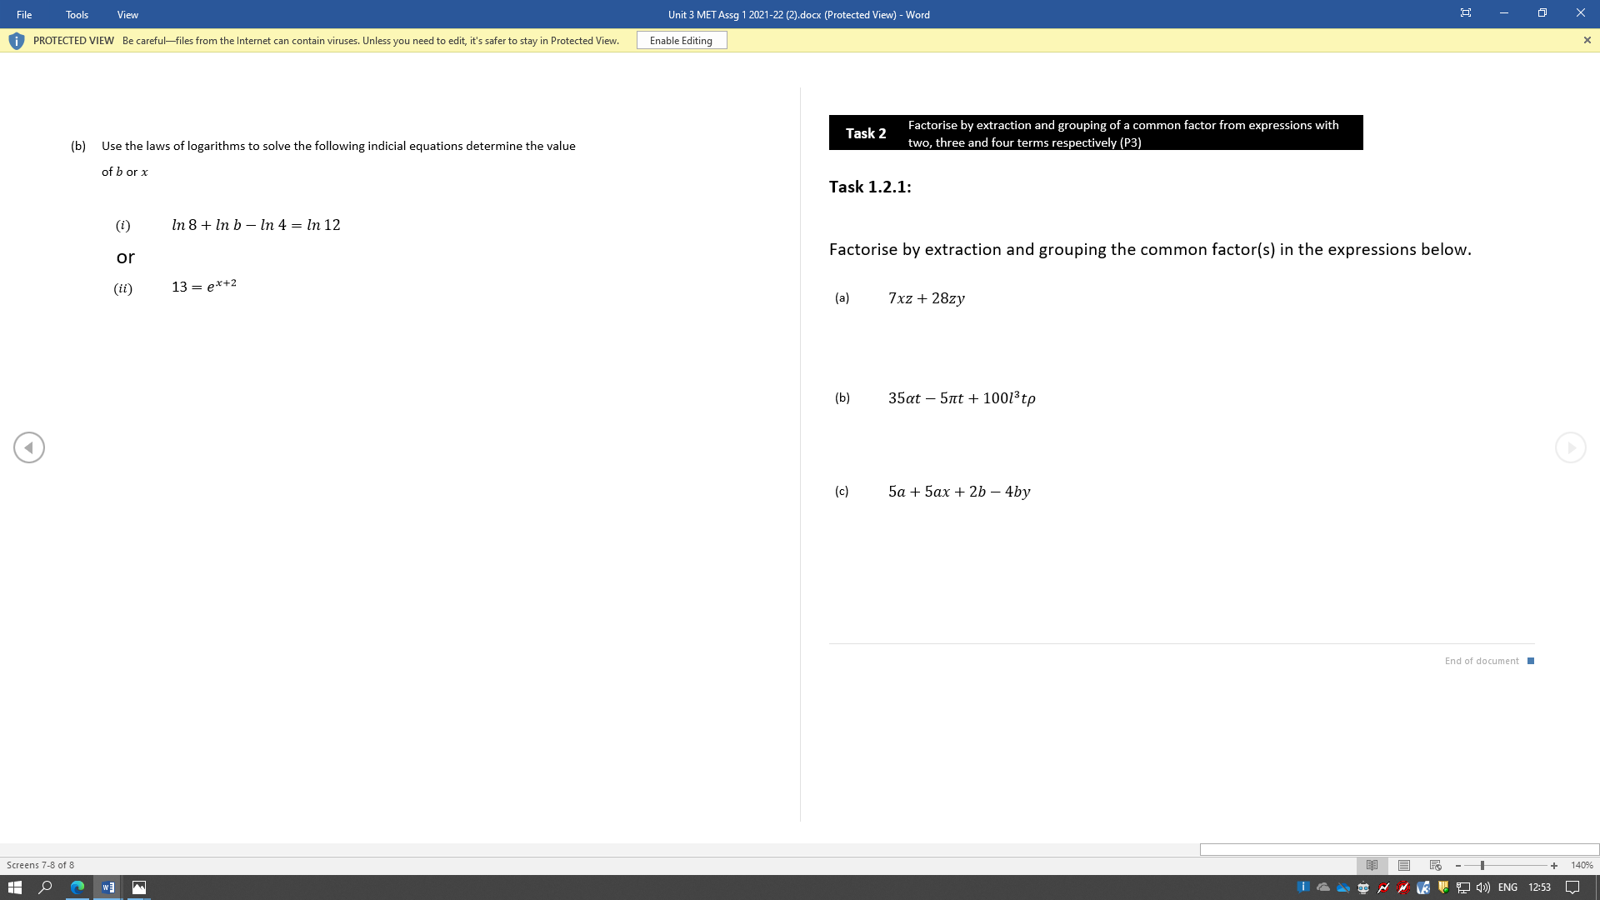Image resolution: width=1600 pixels, height=900 pixels.
Task: Switch to Print Layout view
Action: coord(1402,865)
